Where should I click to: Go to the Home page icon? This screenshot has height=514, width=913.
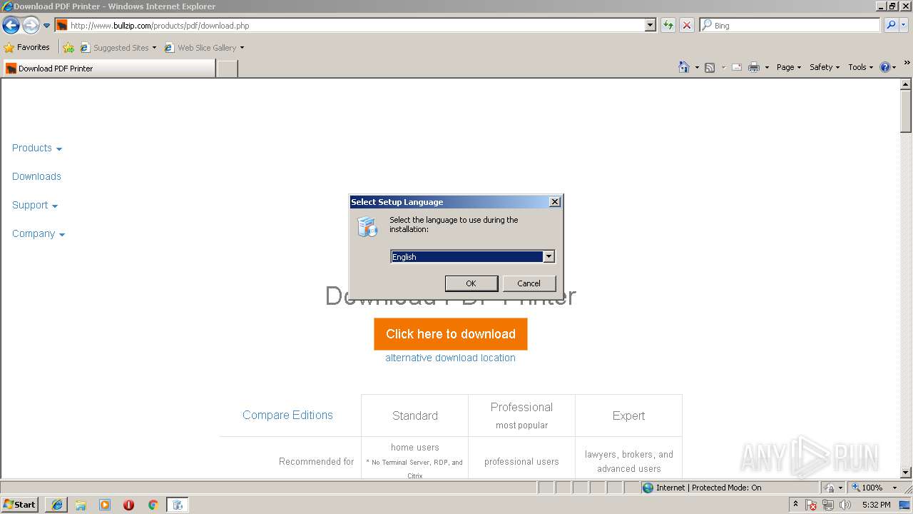tap(684, 67)
